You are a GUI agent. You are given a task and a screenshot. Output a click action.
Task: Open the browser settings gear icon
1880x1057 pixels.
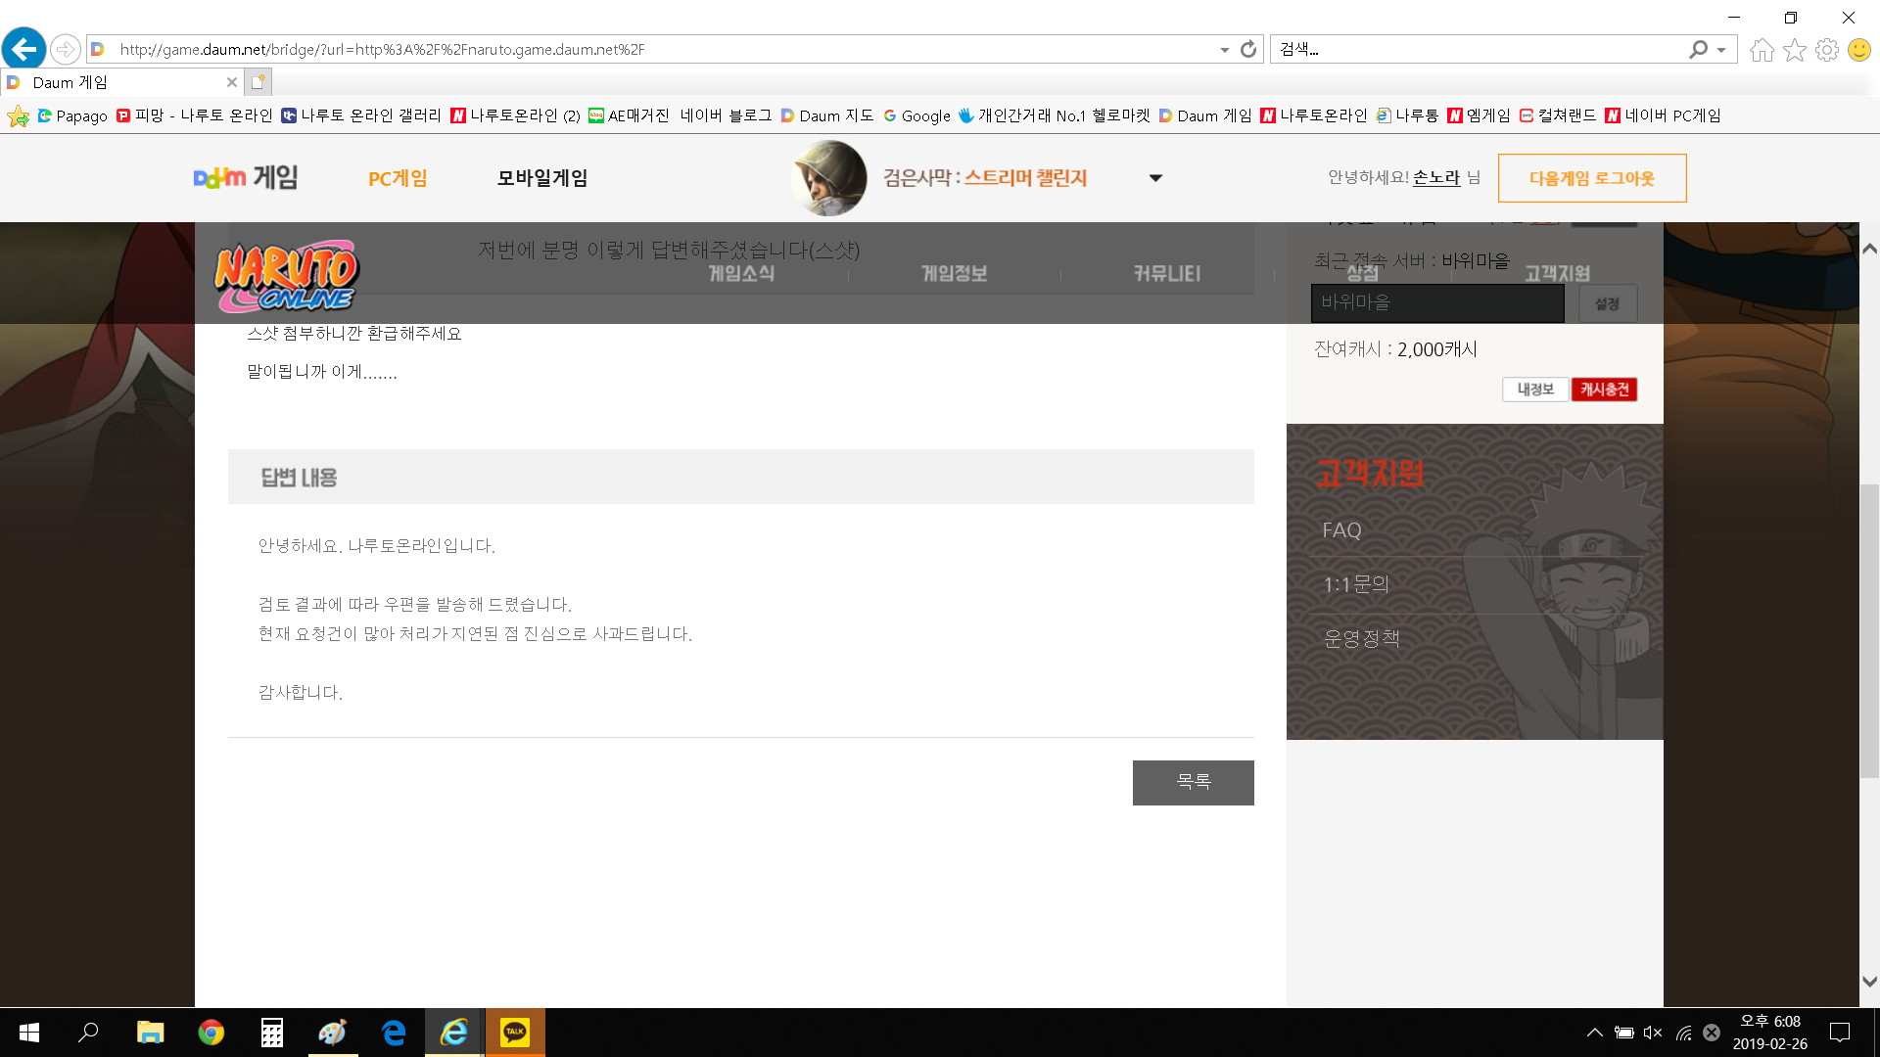click(1826, 50)
